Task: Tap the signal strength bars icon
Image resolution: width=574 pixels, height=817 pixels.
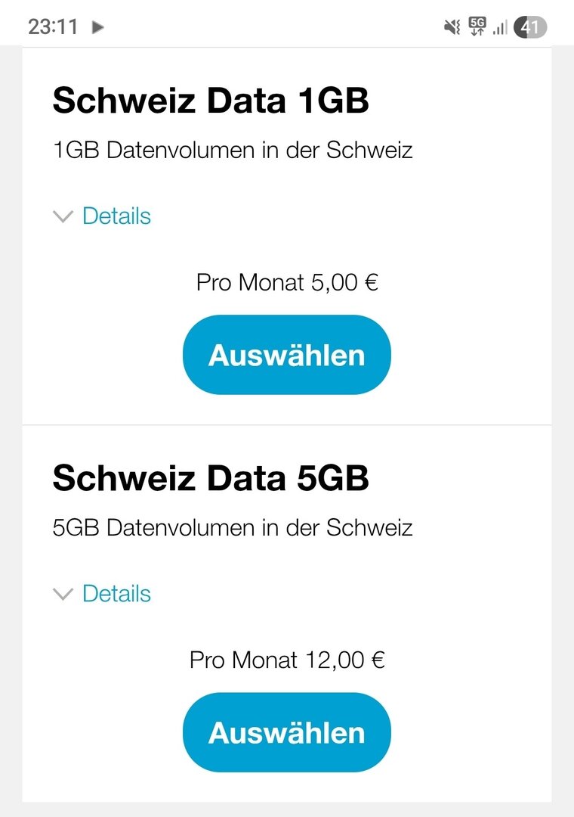Action: point(500,27)
